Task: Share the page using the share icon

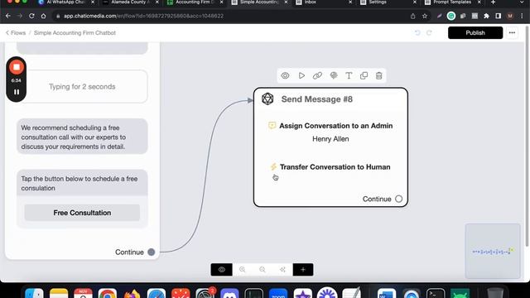Action: [x=412, y=16]
